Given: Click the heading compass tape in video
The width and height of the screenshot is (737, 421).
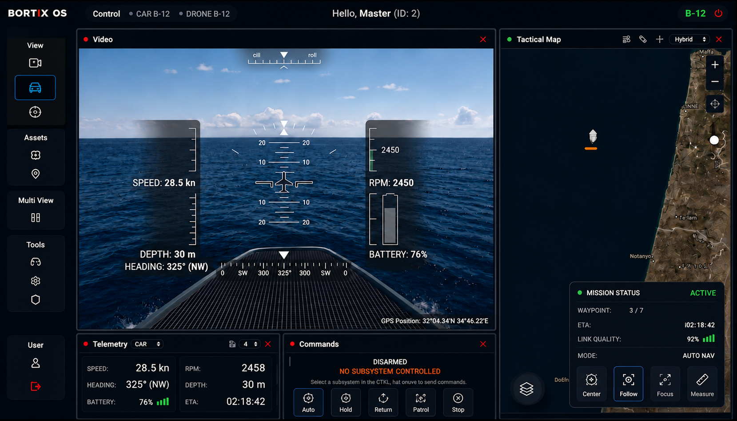Looking at the screenshot, I should pyautogui.click(x=284, y=269).
